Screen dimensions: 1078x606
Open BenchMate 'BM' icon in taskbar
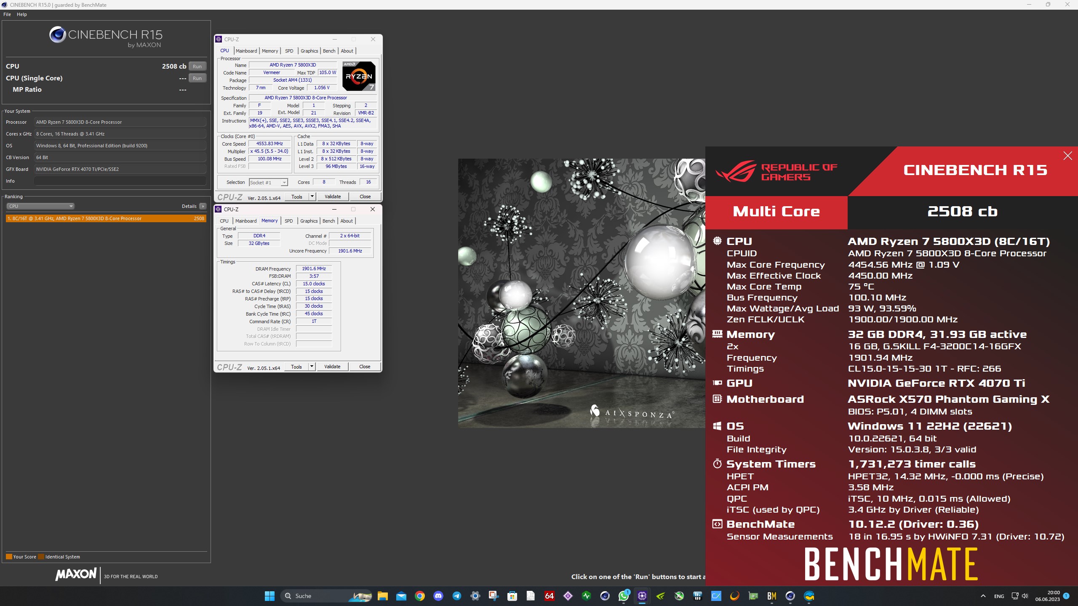point(772,596)
